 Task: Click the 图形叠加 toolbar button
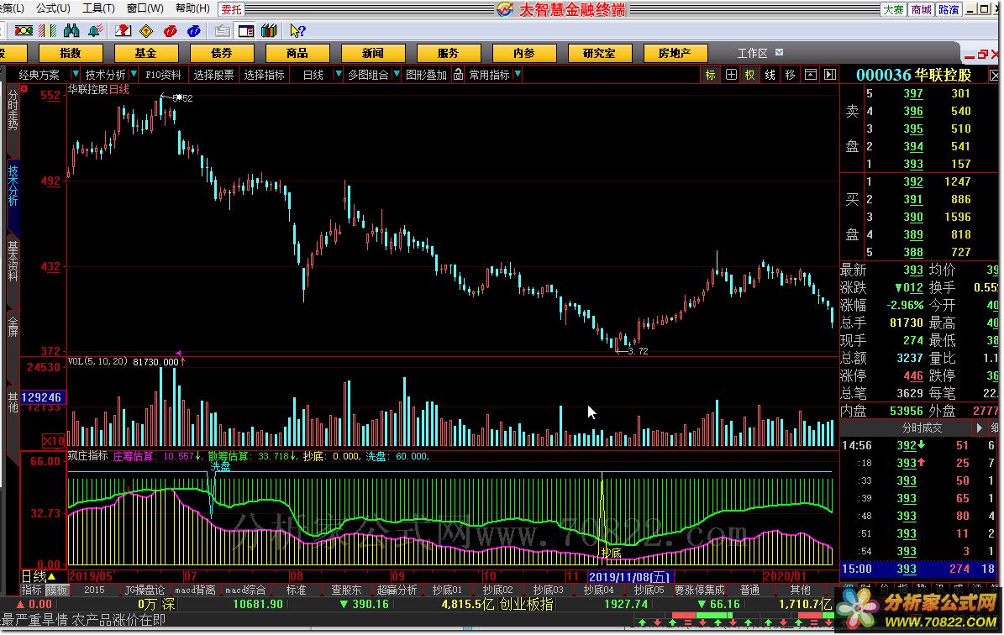(426, 75)
